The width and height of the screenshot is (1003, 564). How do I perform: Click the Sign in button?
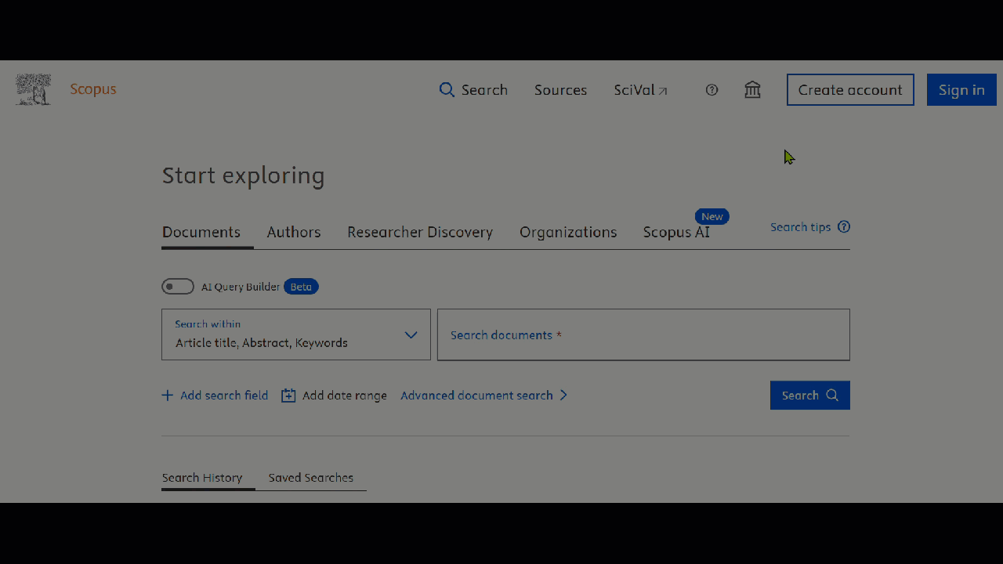pyautogui.click(x=961, y=90)
